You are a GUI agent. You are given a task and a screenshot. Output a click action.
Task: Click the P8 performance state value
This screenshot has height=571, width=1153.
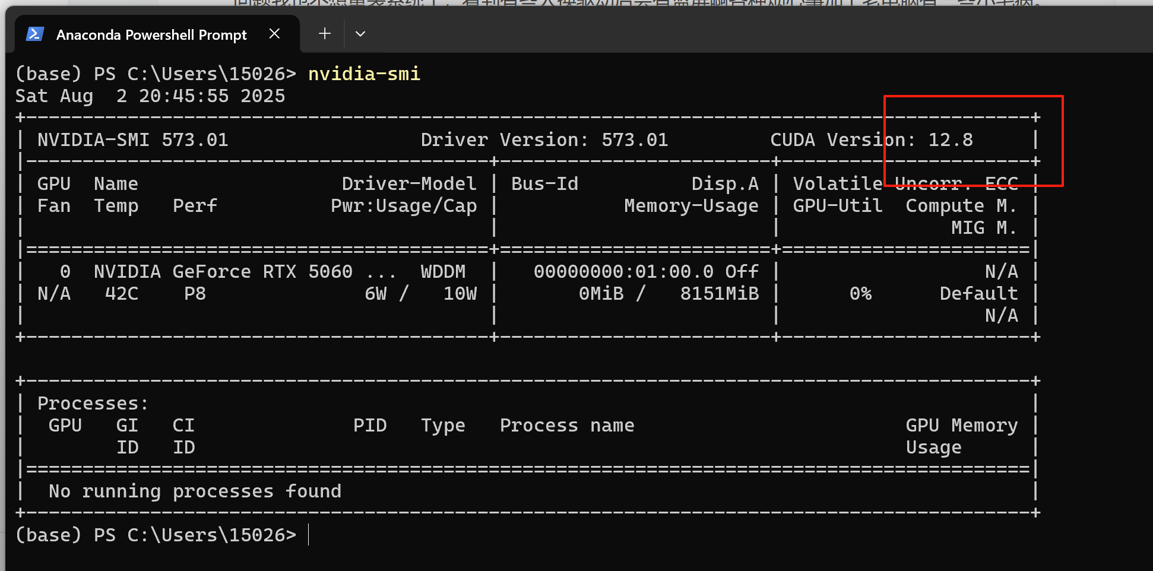click(x=195, y=293)
